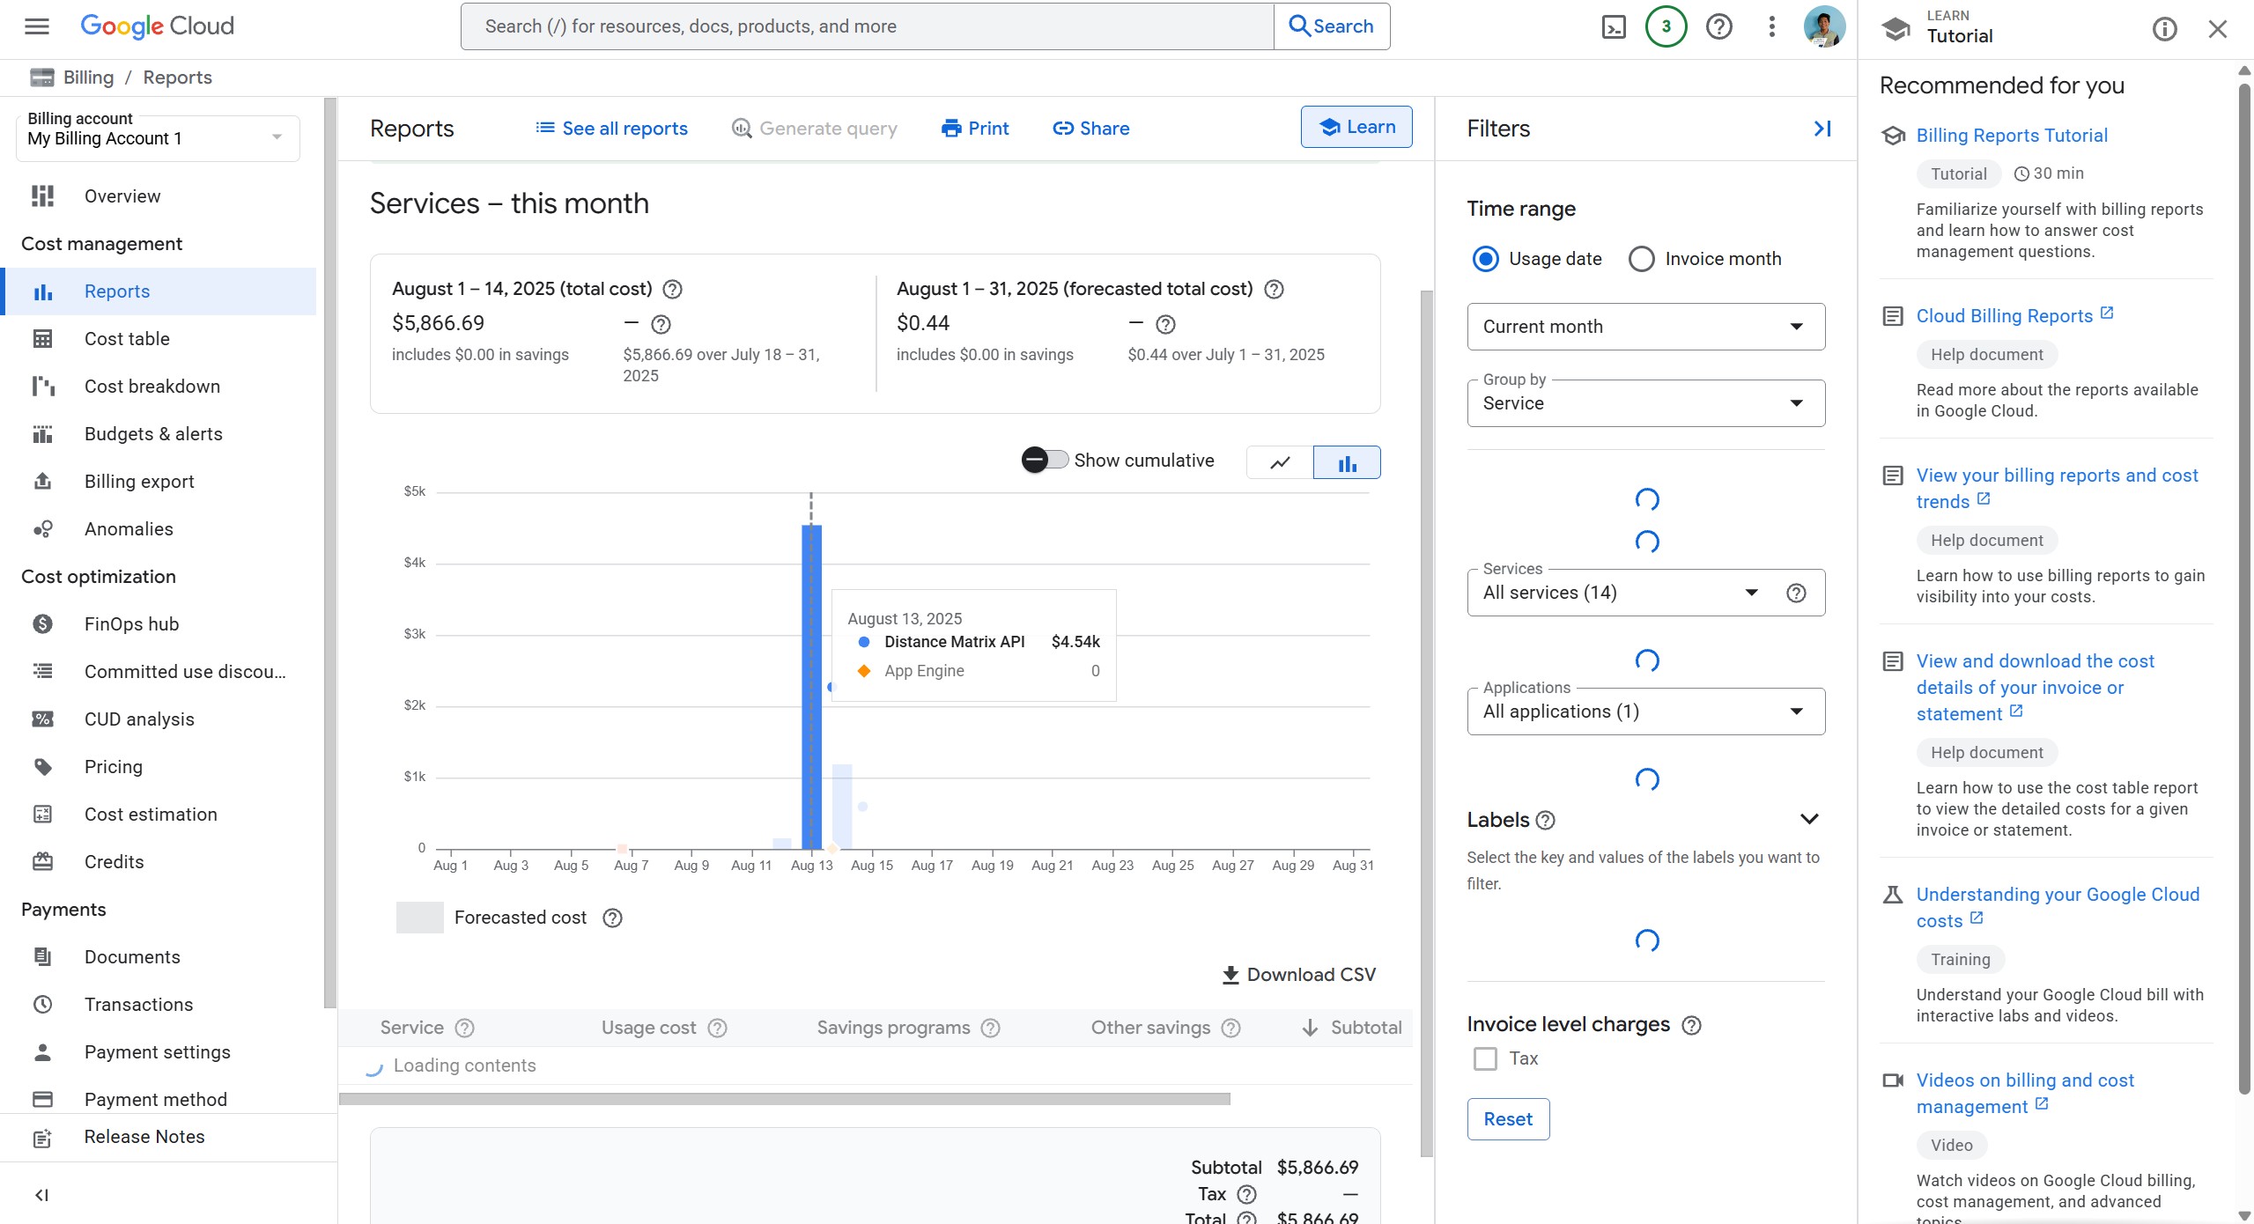Select the Invoice month radio button
The height and width of the screenshot is (1224, 2254).
coord(1641,259)
